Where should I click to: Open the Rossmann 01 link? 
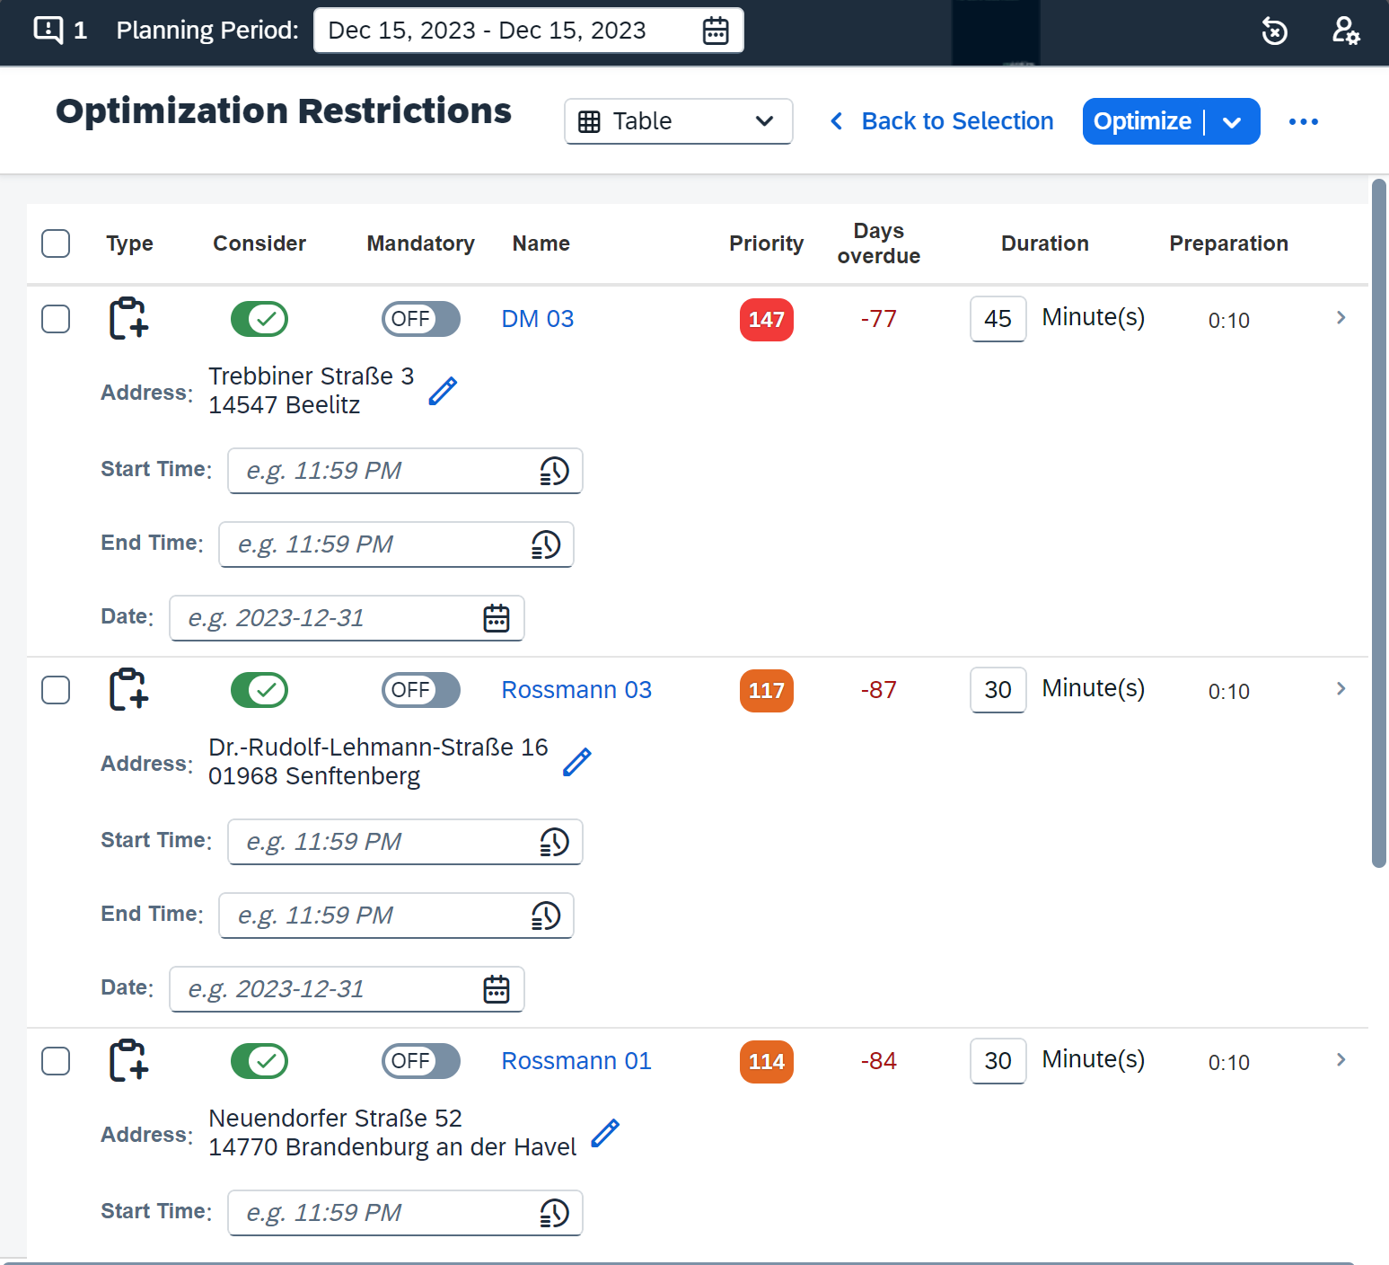pos(576,1061)
